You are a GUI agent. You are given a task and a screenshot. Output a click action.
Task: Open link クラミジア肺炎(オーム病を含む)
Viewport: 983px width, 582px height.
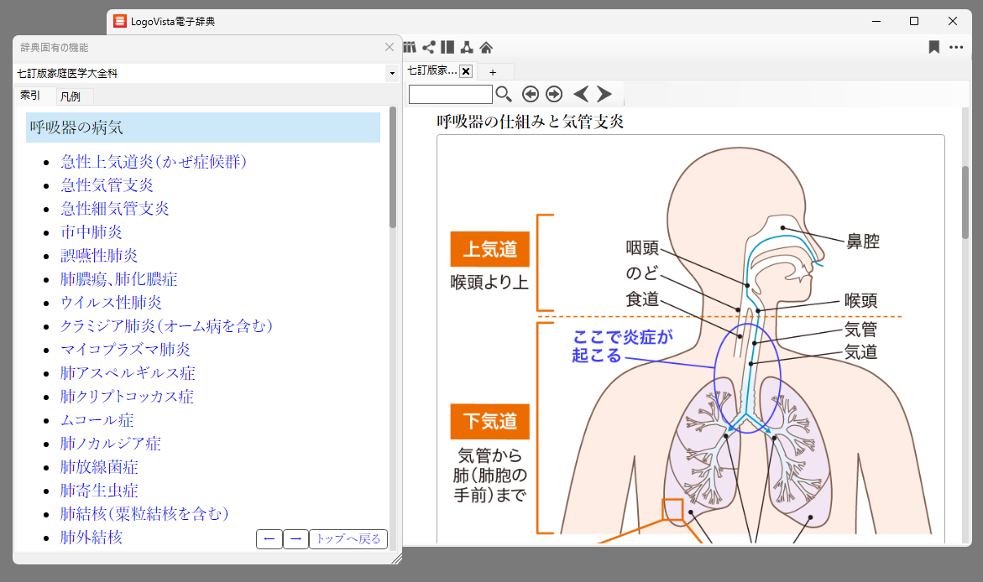[167, 325]
